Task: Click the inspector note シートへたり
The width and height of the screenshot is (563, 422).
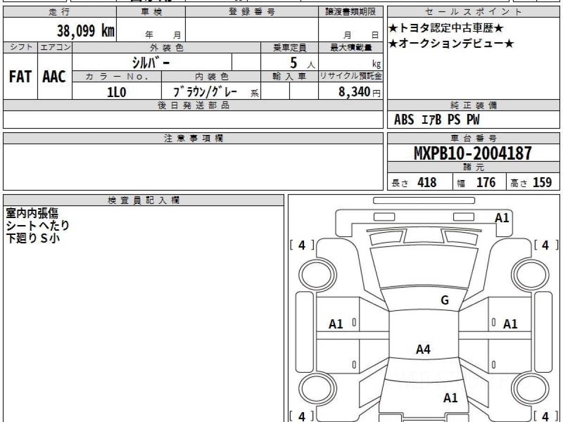Action: pos(38,226)
